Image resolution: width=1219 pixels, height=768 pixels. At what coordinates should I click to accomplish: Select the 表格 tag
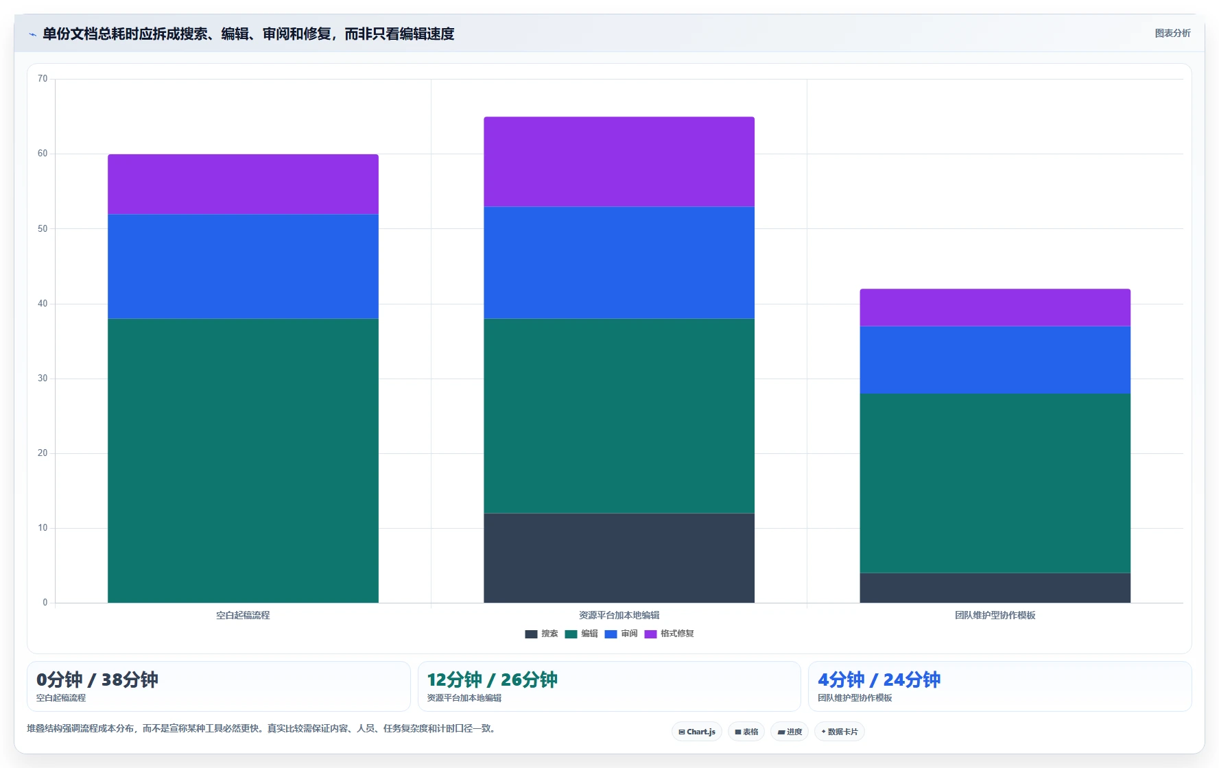[x=746, y=732]
